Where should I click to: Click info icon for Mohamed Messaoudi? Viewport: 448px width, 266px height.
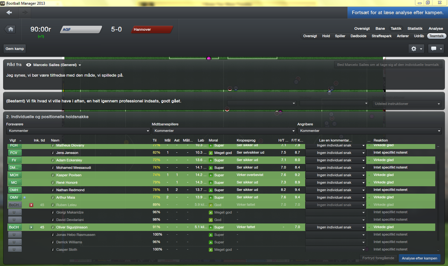coord(53,168)
